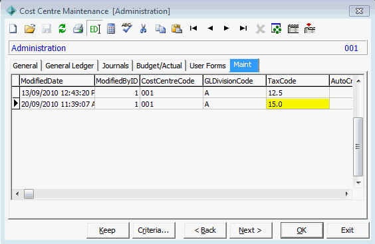Jump to the first record
Image resolution: width=375 pixels, height=244 pixels.
[x=193, y=29]
